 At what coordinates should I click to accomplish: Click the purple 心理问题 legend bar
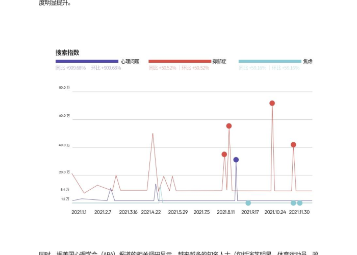click(x=87, y=61)
